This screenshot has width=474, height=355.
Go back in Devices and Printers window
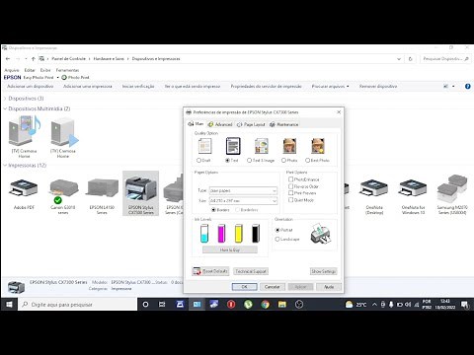(8, 59)
